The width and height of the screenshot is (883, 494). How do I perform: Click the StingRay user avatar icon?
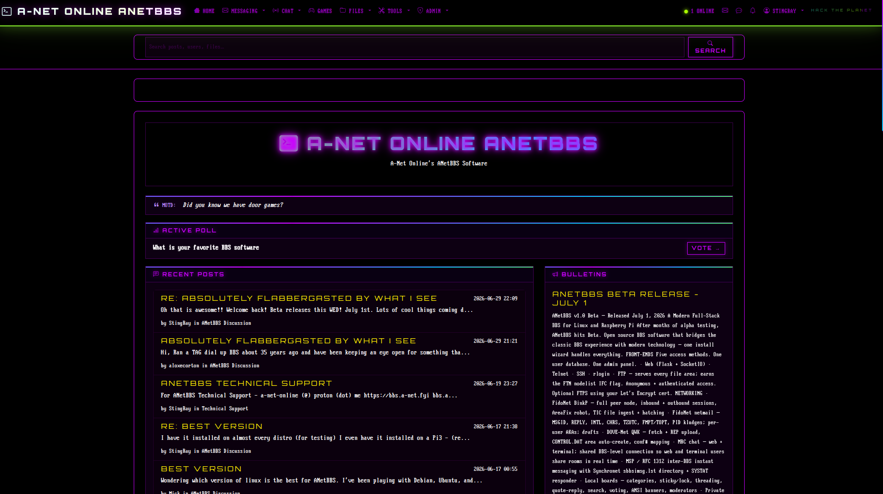pos(767,11)
